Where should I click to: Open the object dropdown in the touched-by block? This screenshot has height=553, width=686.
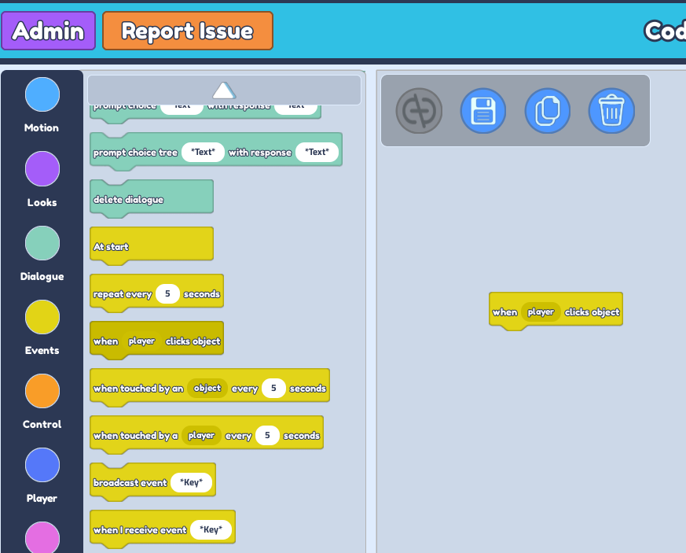[x=207, y=388]
